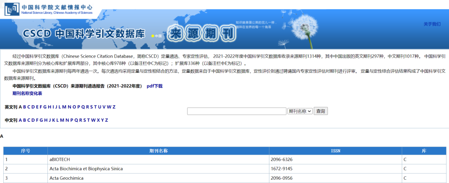
Task: Click ISSN value 2096-0956
Action: [281, 178]
